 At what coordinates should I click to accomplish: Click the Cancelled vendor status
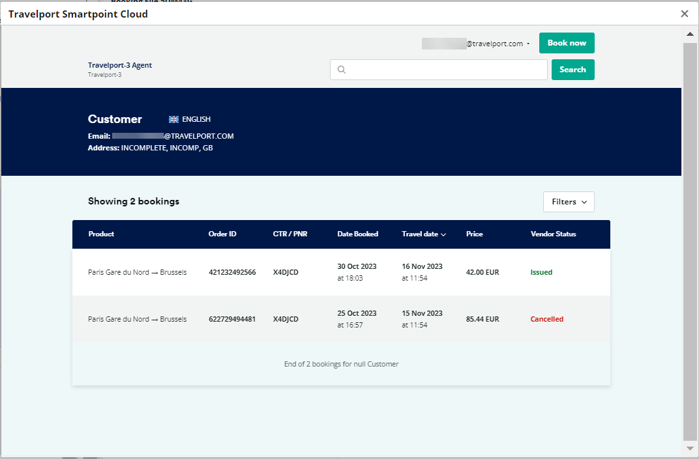546,319
